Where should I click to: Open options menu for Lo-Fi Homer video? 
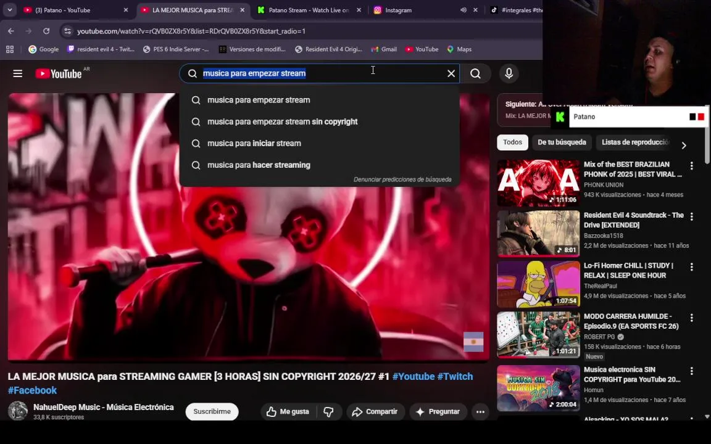691,267
